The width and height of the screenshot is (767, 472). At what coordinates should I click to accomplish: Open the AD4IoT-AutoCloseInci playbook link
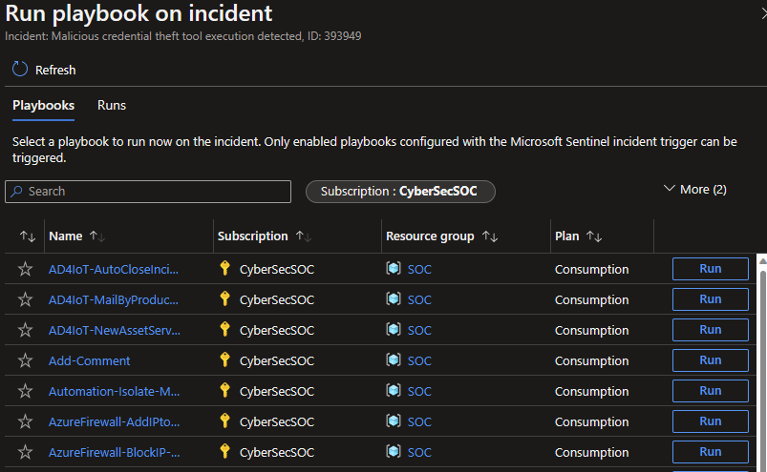point(114,270)
